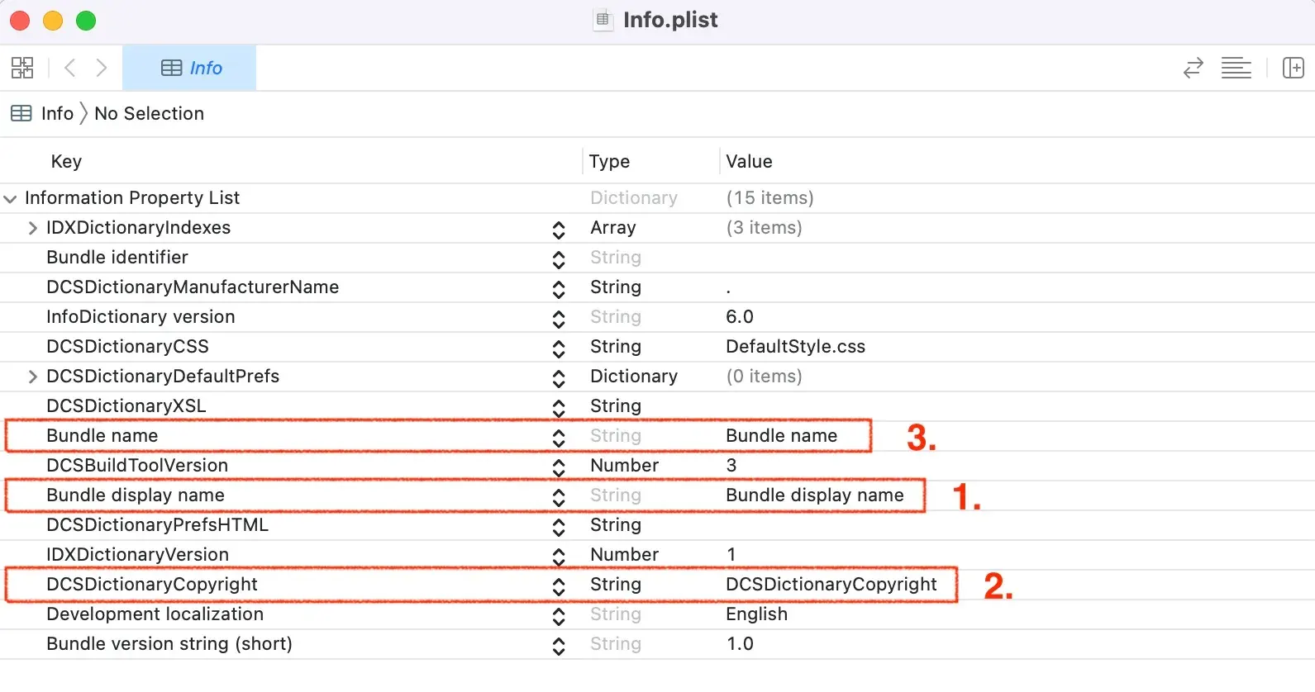Open key stepper for DCSBuildToolVersion
The width and height of the screenshot is (1315, 692).
(559, 467)
